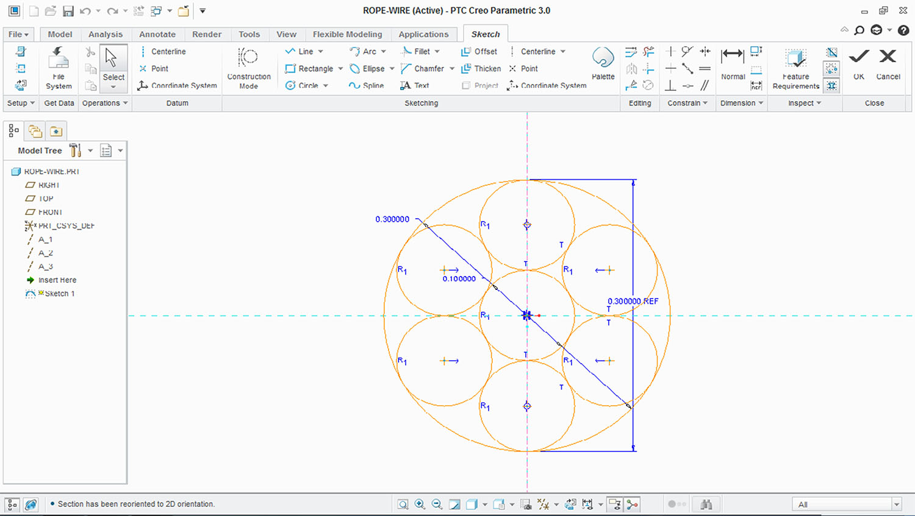Click the File System import icon
The width and height of the screenshot is (915, 516).
(59, 67)
